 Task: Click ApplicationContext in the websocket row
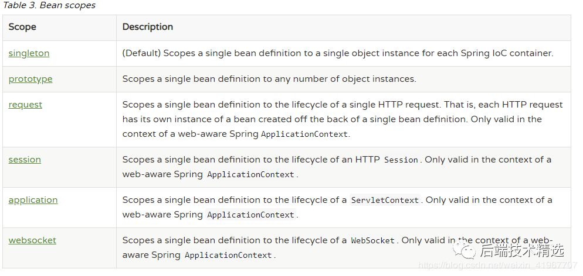[228, 255]
